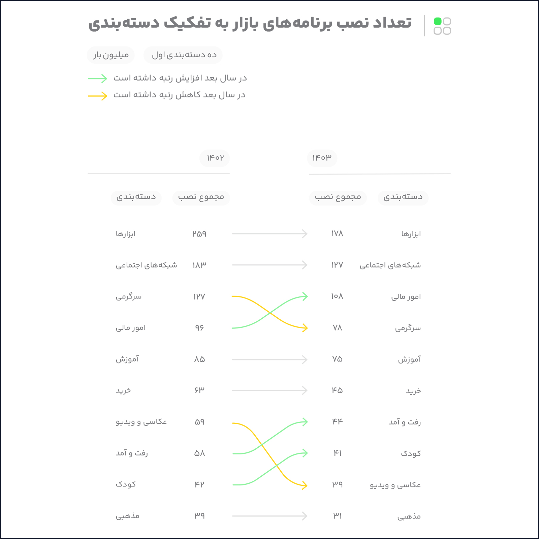The image size is (539, 539).
Task: Click شبکه‌های اجتماعی in the ۱۴۰۳ column
Action: coord(390,265)
